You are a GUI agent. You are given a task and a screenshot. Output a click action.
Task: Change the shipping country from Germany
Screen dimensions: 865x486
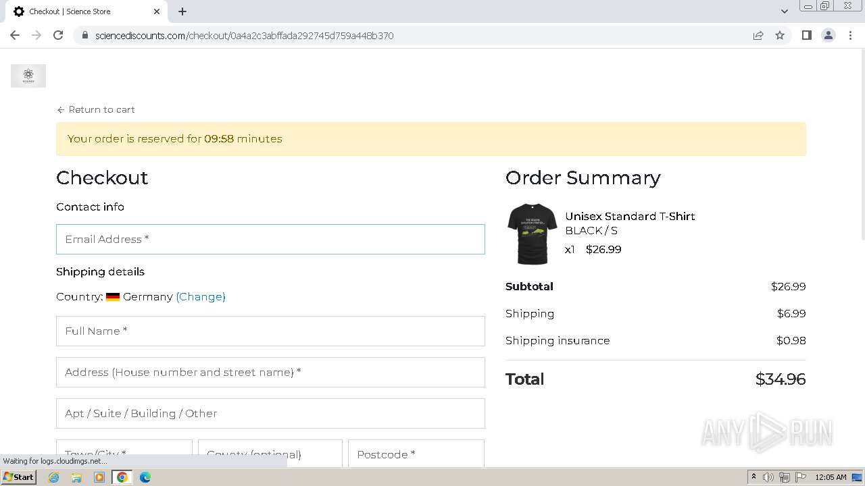click(x=201, y=296)
